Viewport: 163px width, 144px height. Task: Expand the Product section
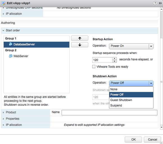coord(3,112)
